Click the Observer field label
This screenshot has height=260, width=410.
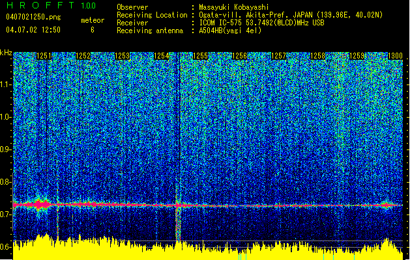click(132, 7)
